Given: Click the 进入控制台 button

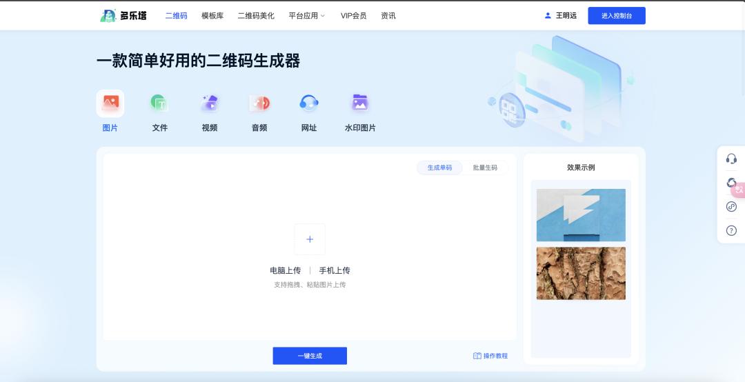Looking at the screenshot, I should point(617,16).
